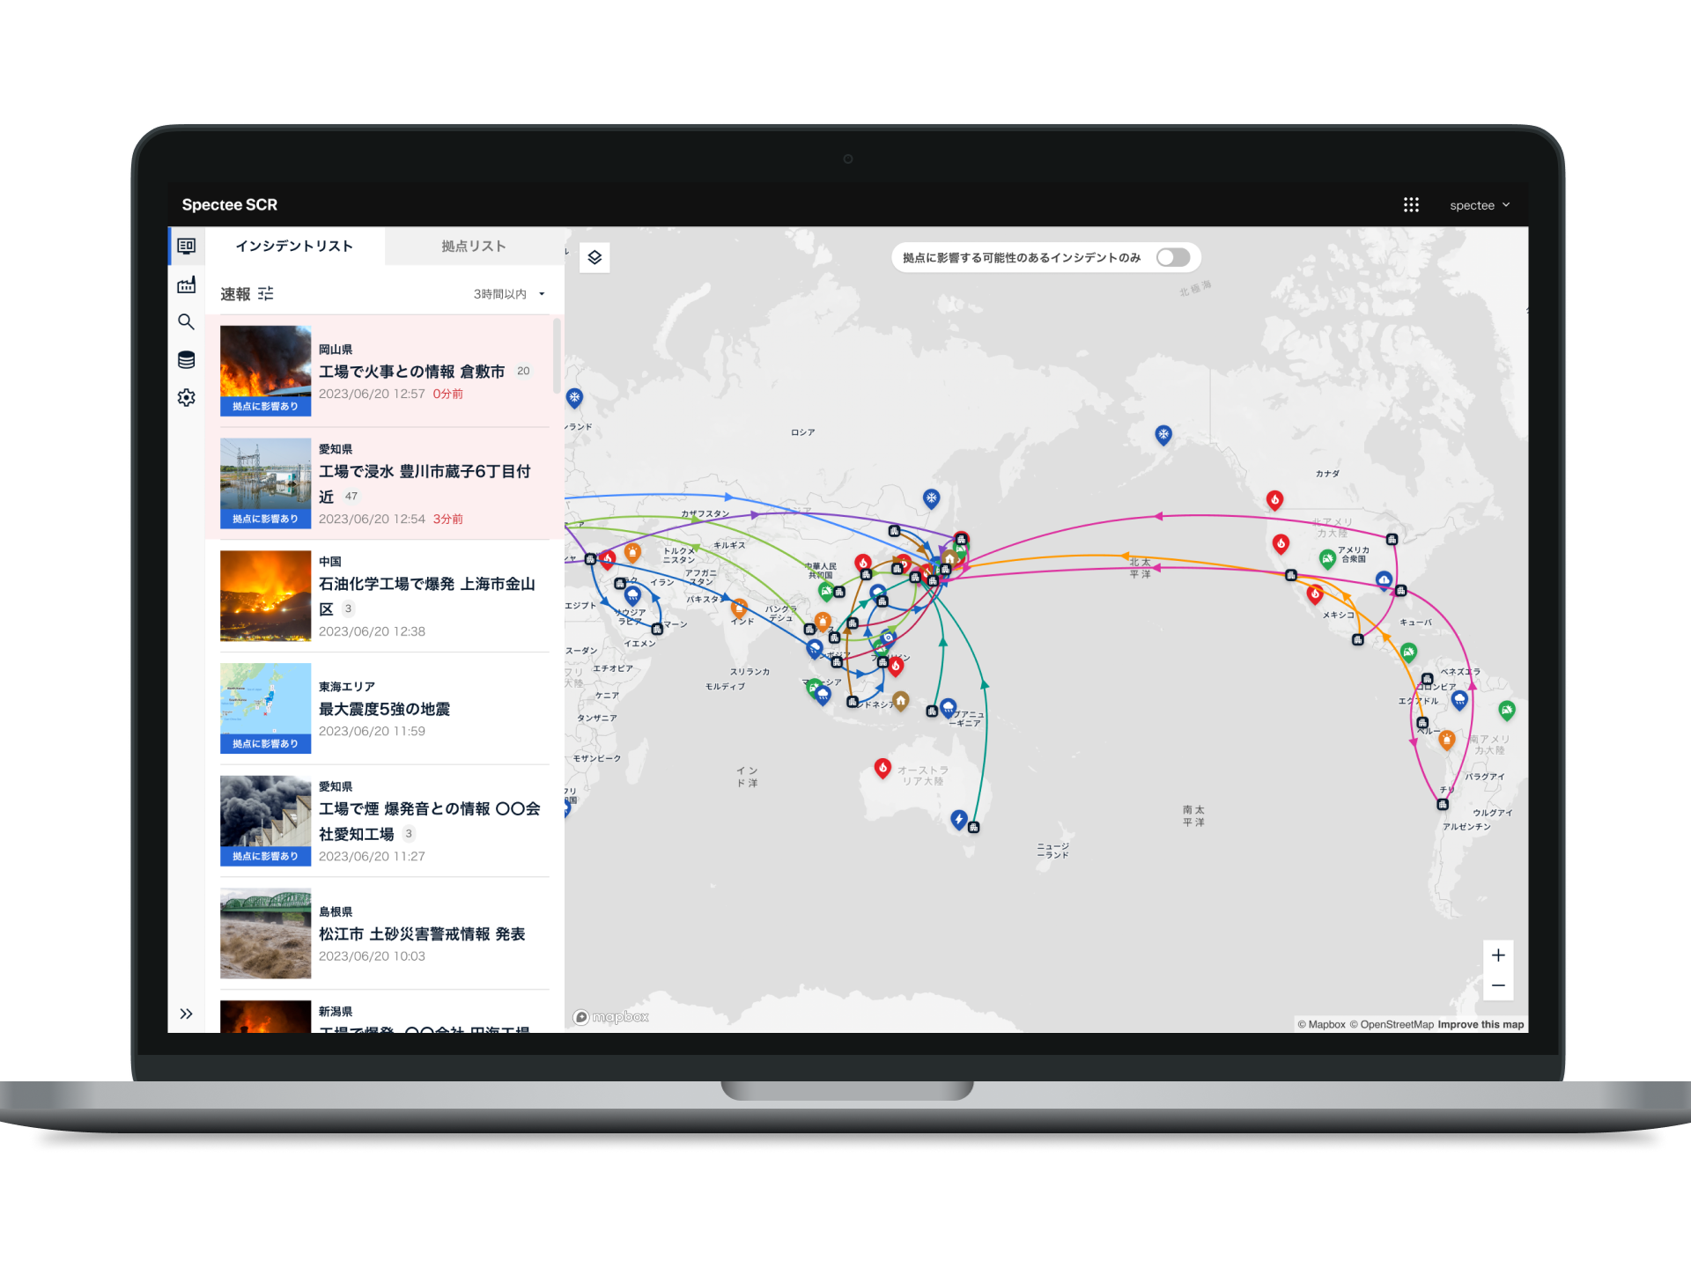The width and height of the screenshot is (1691, 1268).
Task: Click the green marker over the United States
Action: [1327, 559]
